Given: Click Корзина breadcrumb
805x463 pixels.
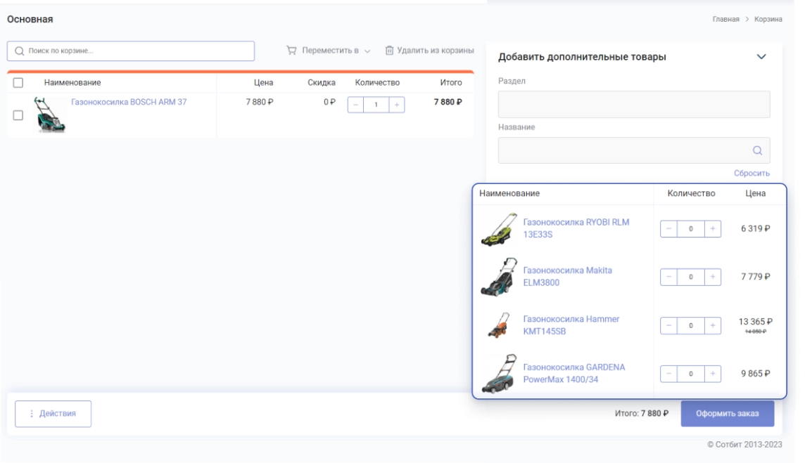Looking at the screenshot, I should (x=768, y=19).
